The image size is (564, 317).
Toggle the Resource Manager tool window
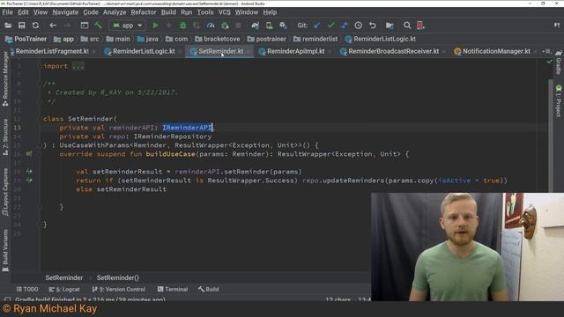(5, 79)
